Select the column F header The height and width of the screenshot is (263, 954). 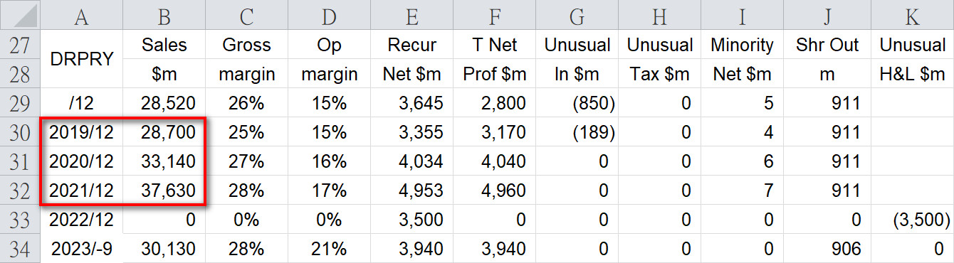tap(494, 14)
